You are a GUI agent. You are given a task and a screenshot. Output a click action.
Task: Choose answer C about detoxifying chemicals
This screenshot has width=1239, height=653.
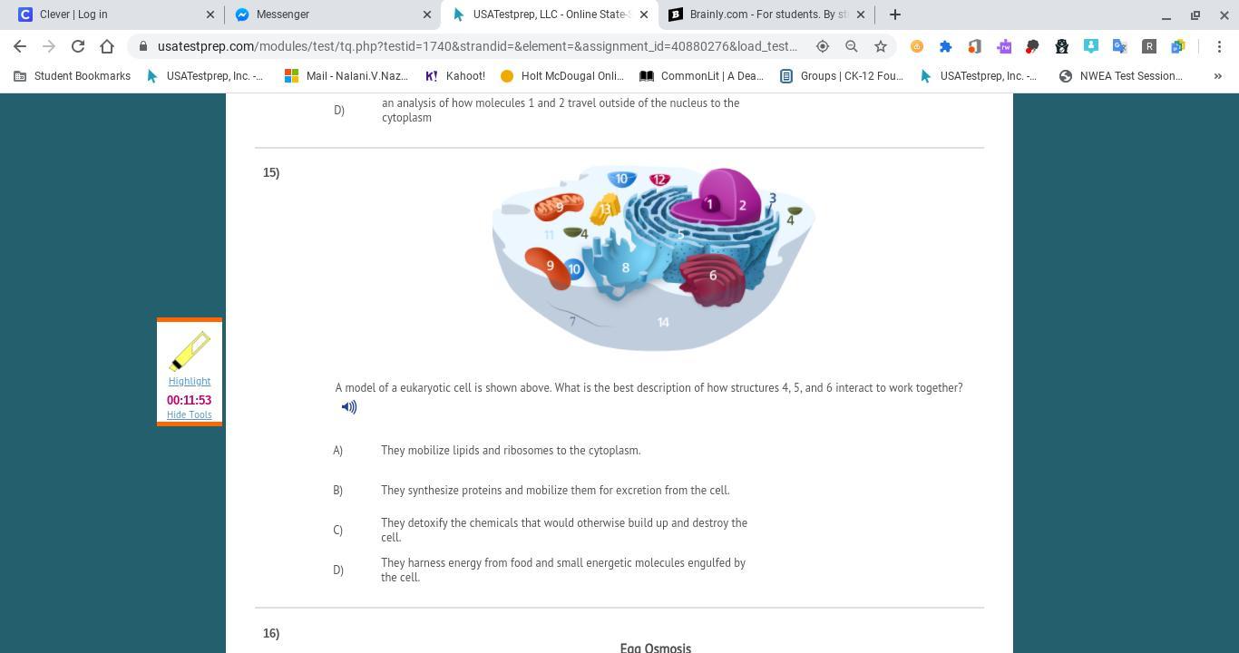[564, 531]
